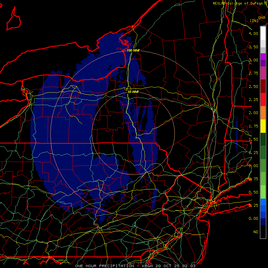Viewport: 268px width, 268px height.
Task: Click the '1.00' legend label
Action: [253, 166]
